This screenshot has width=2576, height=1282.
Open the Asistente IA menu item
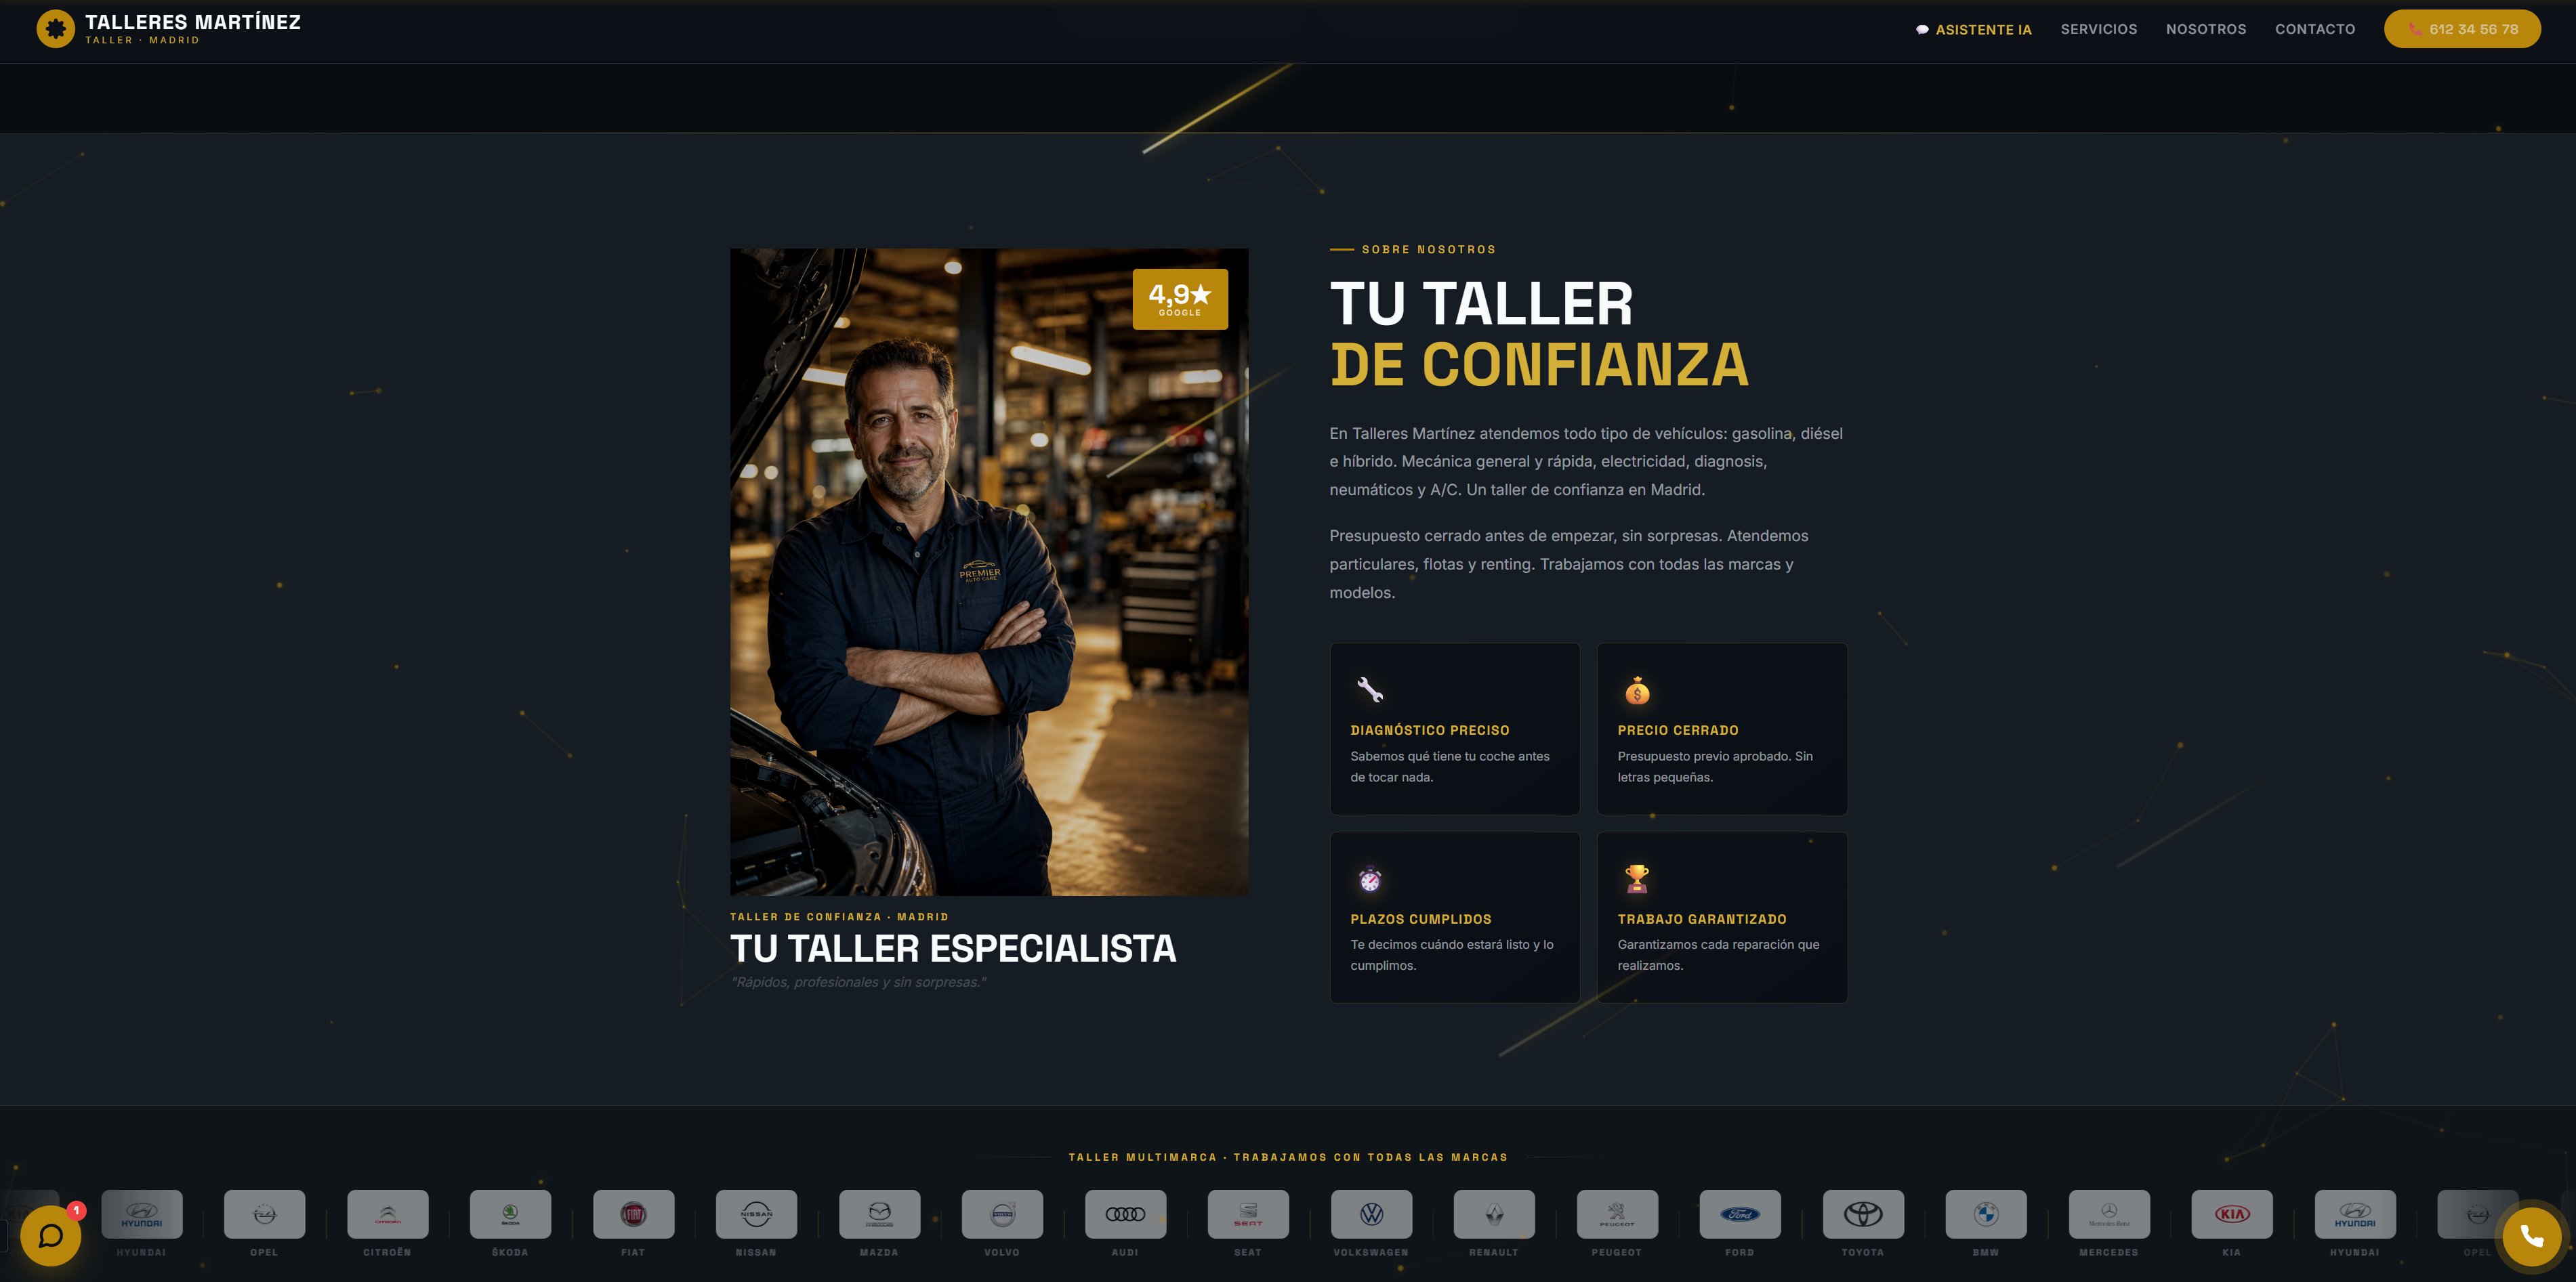[1973, 30]
